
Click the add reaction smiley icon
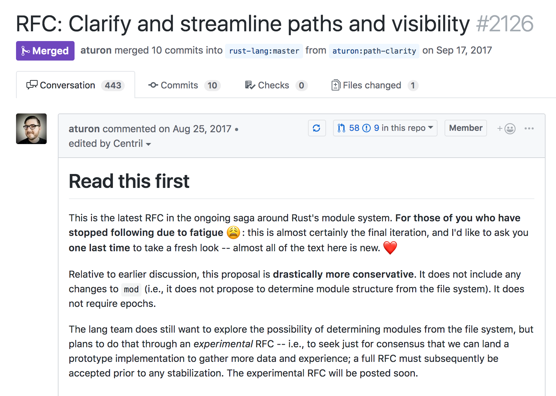[x=510, y=129]
